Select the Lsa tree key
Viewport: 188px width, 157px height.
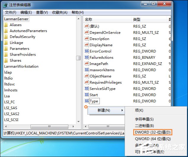(x=7, y=96)
